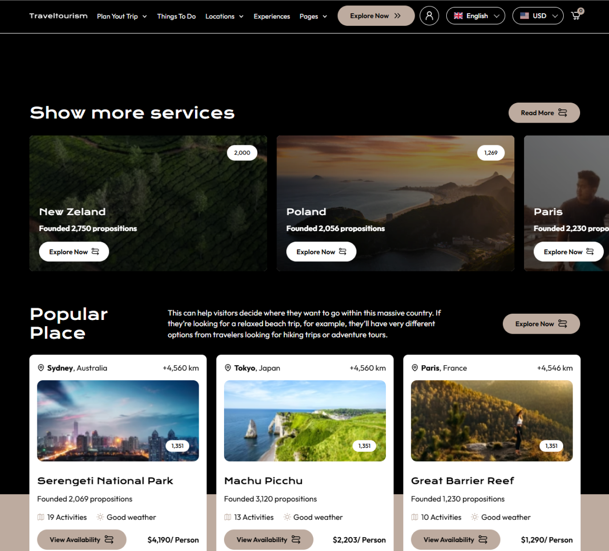
Task: Open the Locations dropdown menu
Action: pyautogui.click(x=224, y=16)
